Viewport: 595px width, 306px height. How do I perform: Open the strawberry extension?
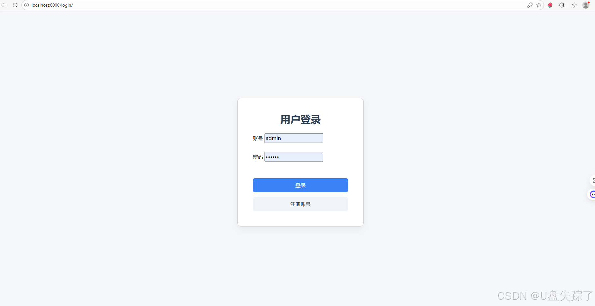pyautogui.click(x=550, y=5)
